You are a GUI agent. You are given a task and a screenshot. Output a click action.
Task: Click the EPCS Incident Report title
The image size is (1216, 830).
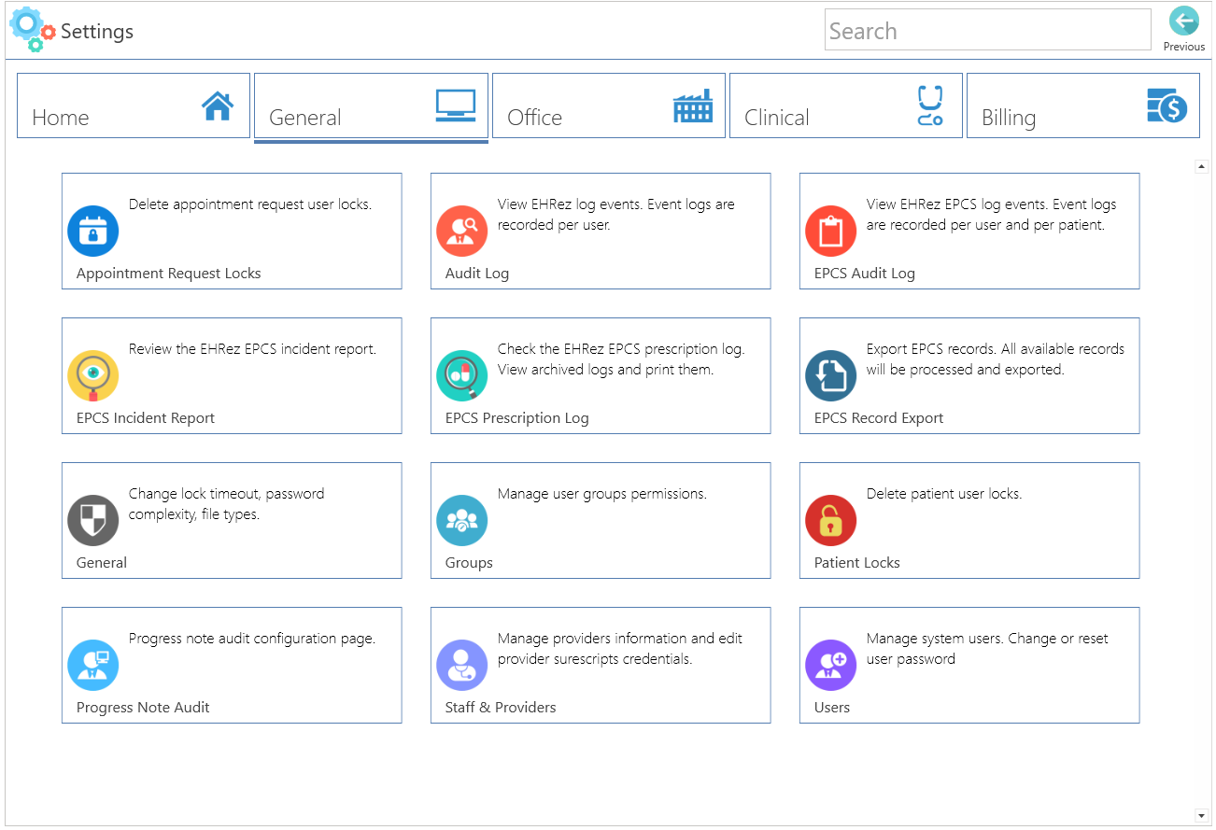click(146, 418)
